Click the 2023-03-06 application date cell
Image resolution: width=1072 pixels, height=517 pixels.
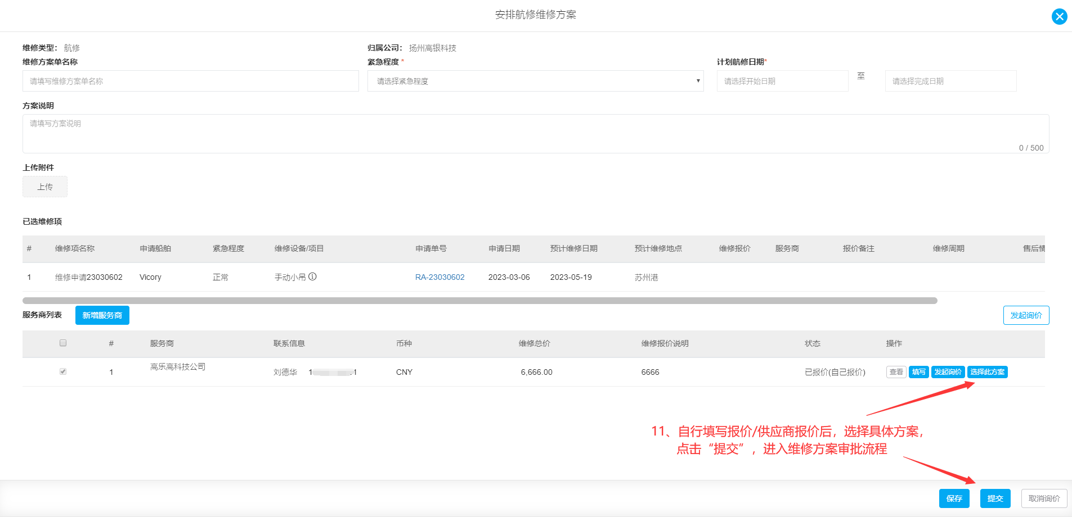pos(509,277)
